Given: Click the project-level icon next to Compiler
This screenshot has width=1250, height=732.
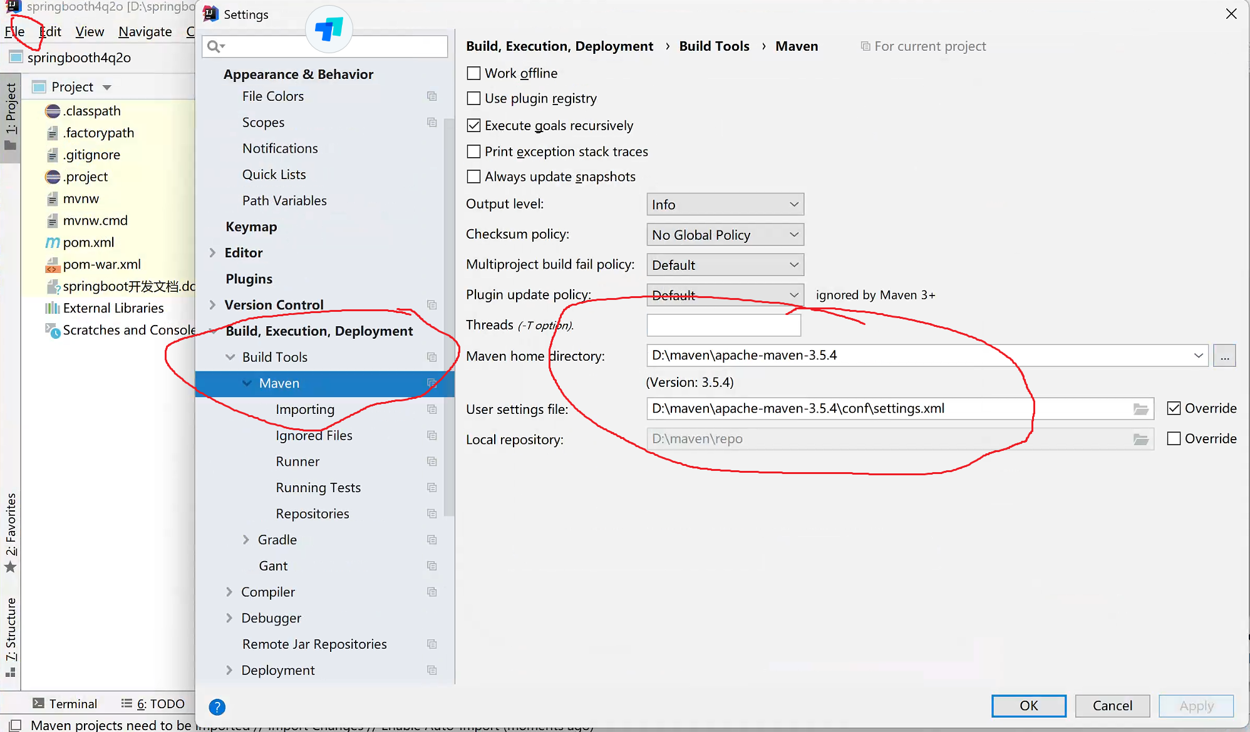Looking at the screenshot, I should [432, 592].
